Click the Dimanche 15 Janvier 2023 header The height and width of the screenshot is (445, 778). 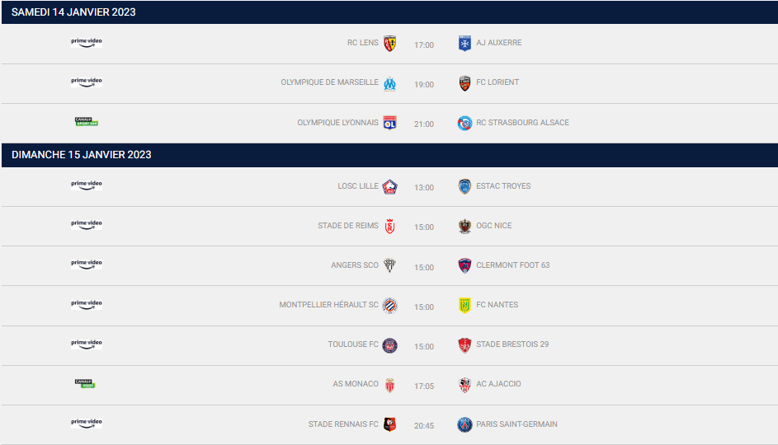[82, 155]
